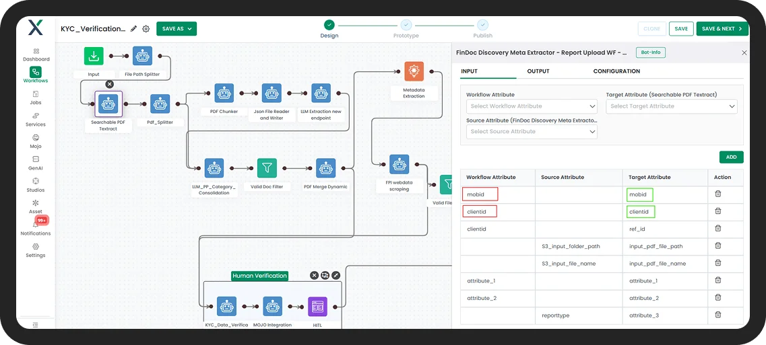Expand the Human Verification group
Image resolution: width=766 pixels, height=345 pixels.
point(336,276)
